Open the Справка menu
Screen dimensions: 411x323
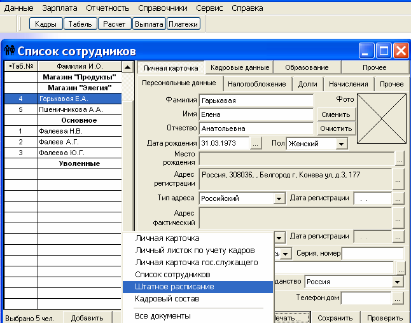(x=247, y=8)
